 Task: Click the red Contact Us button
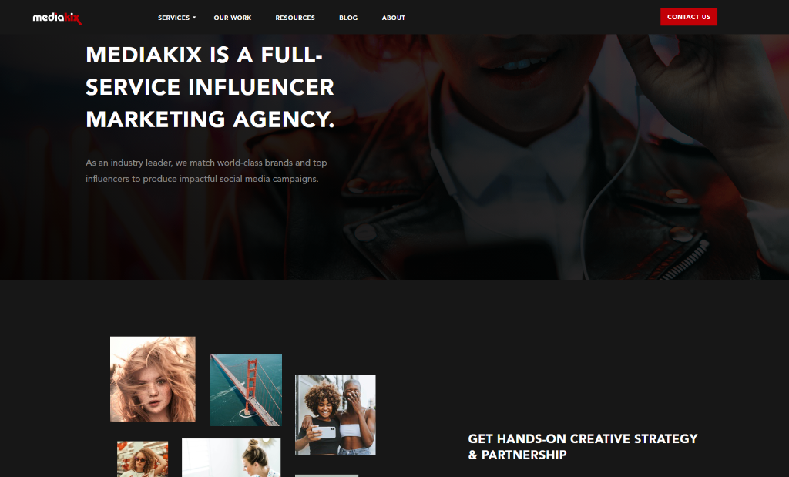(688, 17)
